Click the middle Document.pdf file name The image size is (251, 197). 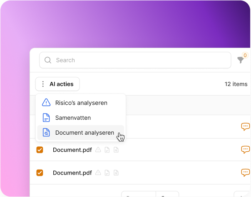[x=72, y=150]
